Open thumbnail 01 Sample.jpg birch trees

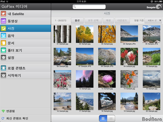[x=62, y=34]
